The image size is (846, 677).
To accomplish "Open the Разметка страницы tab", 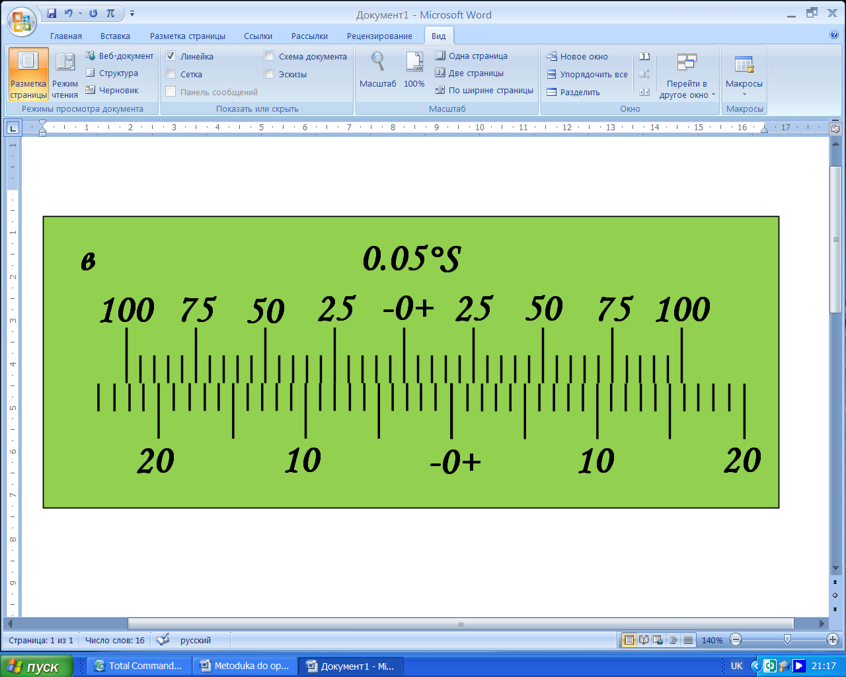I will [188, 36].
